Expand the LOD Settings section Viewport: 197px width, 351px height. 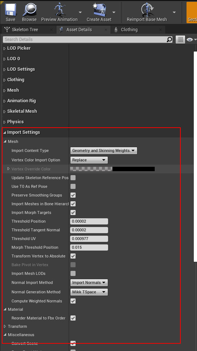point(21,69)
